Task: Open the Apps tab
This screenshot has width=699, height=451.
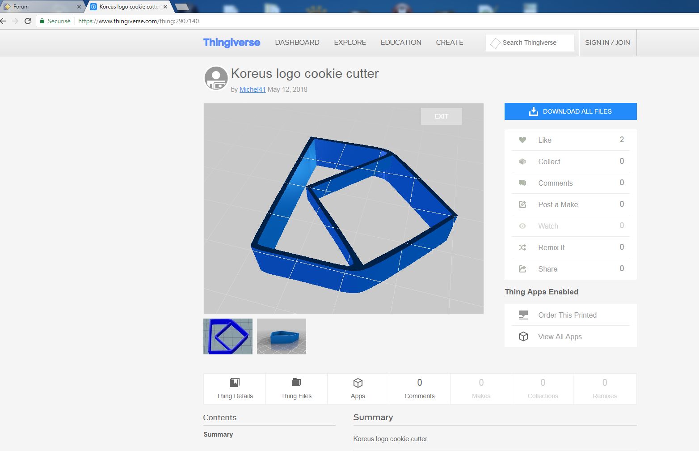Action: 358,389
